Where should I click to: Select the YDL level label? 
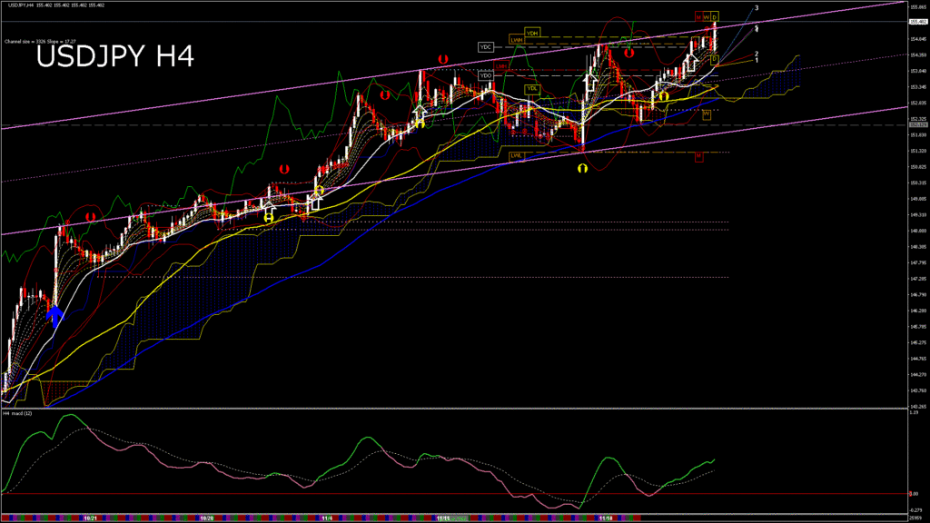[x=533, y=88]
